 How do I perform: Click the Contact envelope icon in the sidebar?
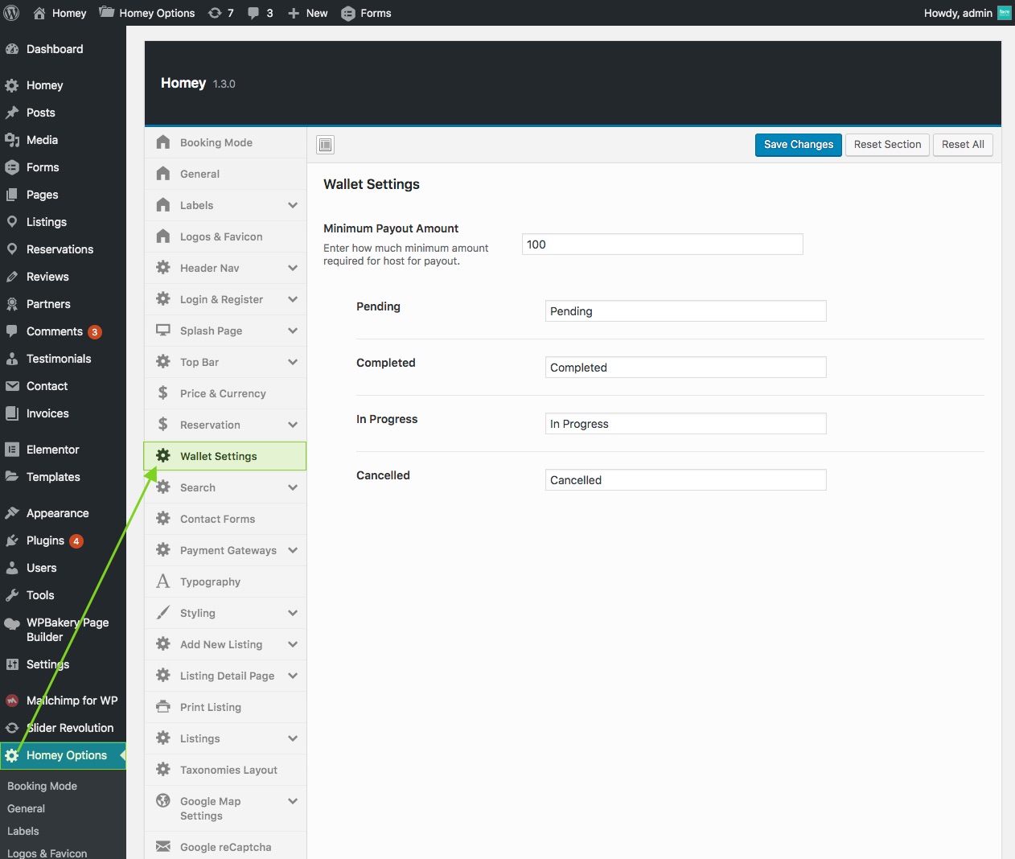(12, 386)
